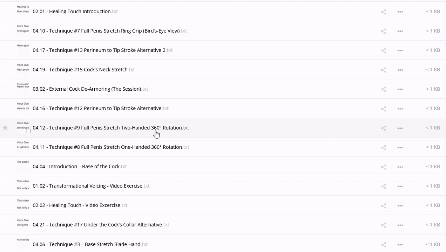Show more actions for 02.02 Healing Touch Video Excercise
Image resolution: width=446 pixels, height=252 pixels.
point(400,206)
